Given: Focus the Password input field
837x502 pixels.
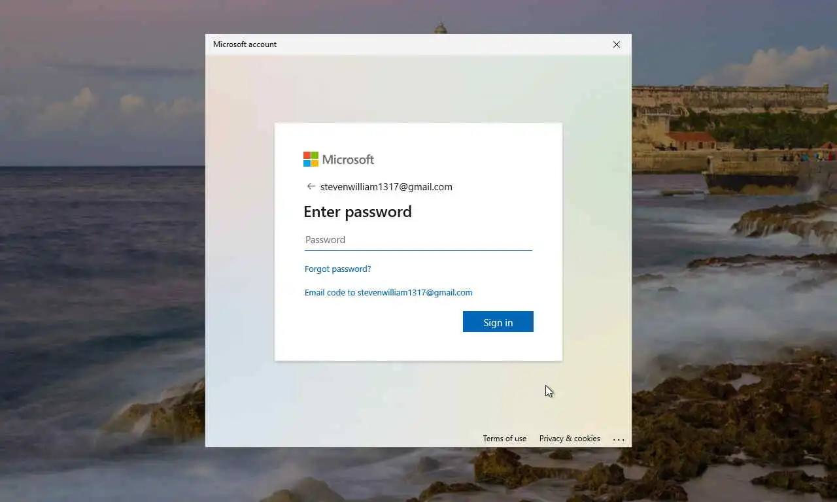Looking at the screenshot, I should point(418,240).
